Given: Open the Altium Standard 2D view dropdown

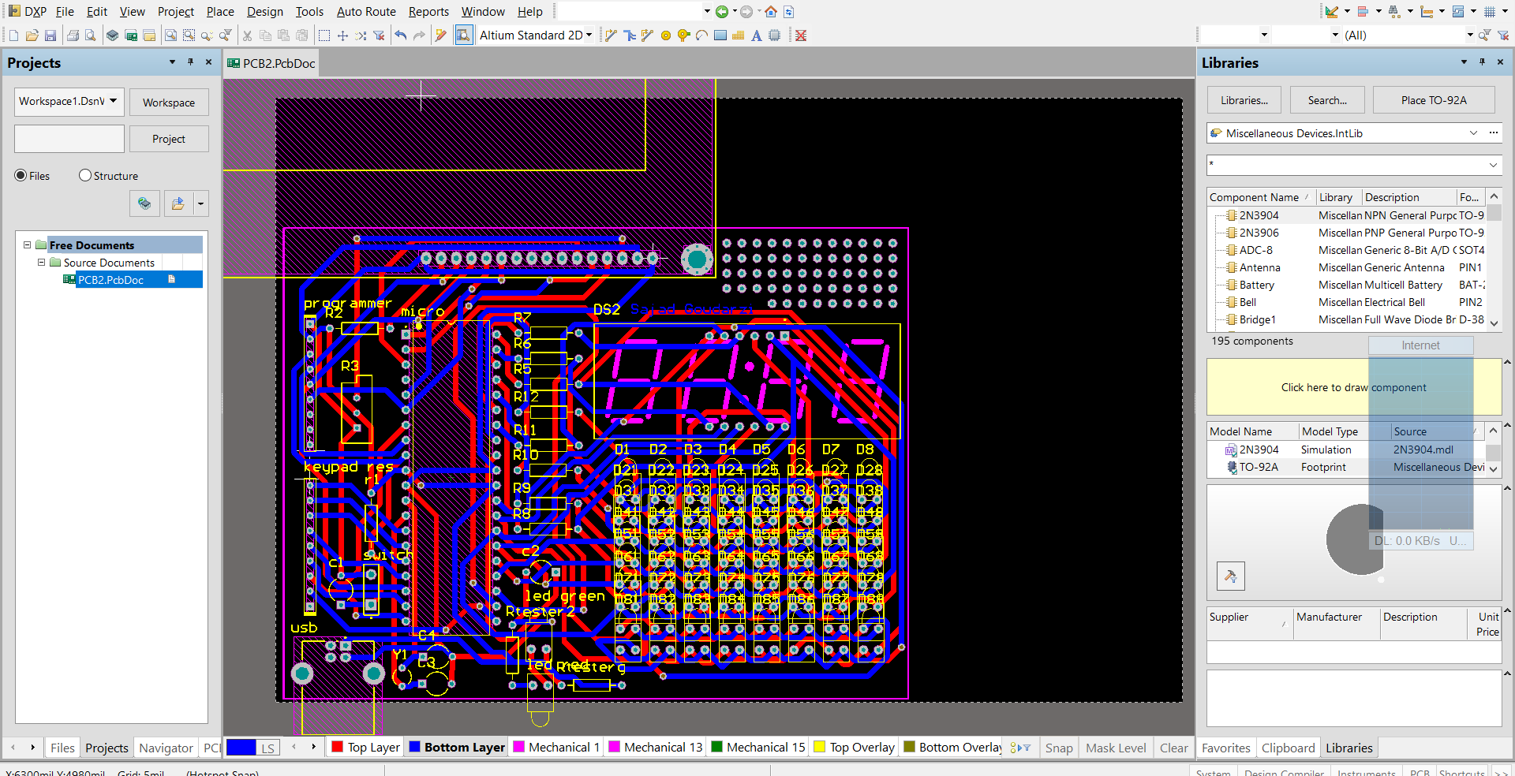Looking at the screenshot, I should 589,35.
